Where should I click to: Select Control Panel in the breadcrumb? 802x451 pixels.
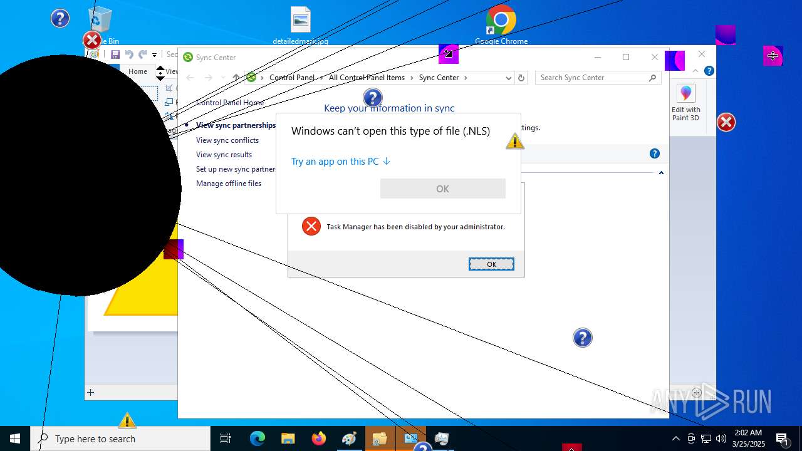(292, 78)
